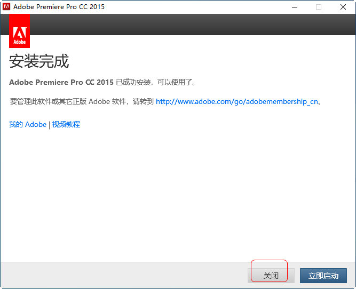Click the Adobe icon in the title bar
This screenshot has height=289, width=356.
(x=6, y=7)
